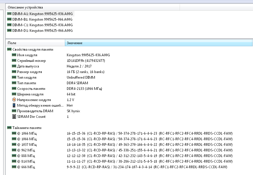Click the 'Напряжение модуля' field label
253x175 pixels.
pos(34,100)
